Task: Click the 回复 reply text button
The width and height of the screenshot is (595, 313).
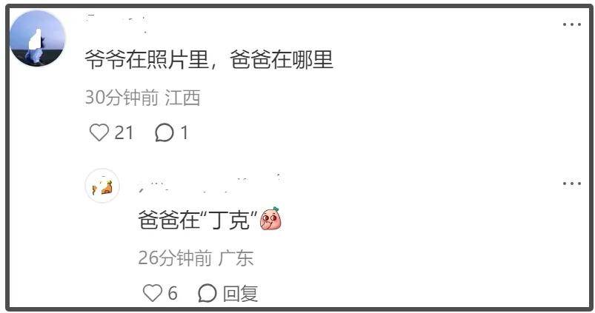Action: (x=240, y=294)
